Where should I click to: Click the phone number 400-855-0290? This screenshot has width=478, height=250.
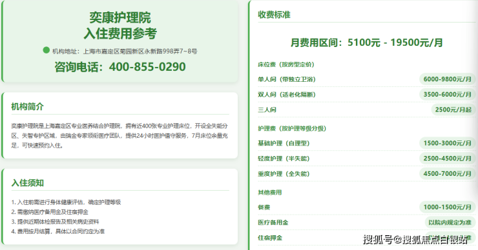[x=147, y=67]
